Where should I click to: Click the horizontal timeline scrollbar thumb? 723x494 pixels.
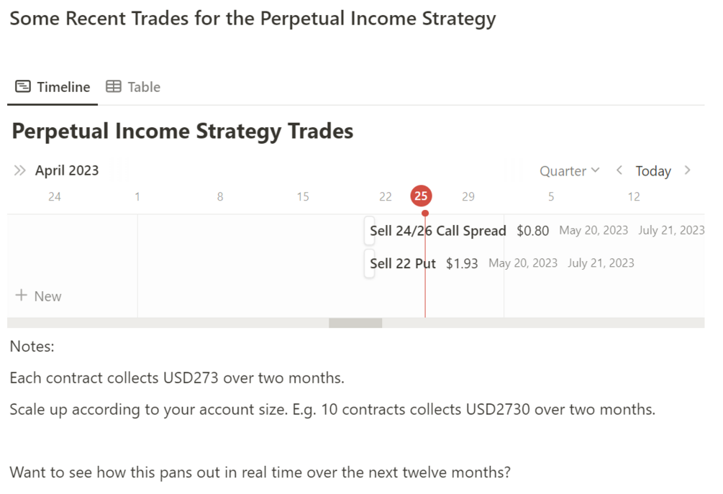pyautogui.click(x=355, y=323)
